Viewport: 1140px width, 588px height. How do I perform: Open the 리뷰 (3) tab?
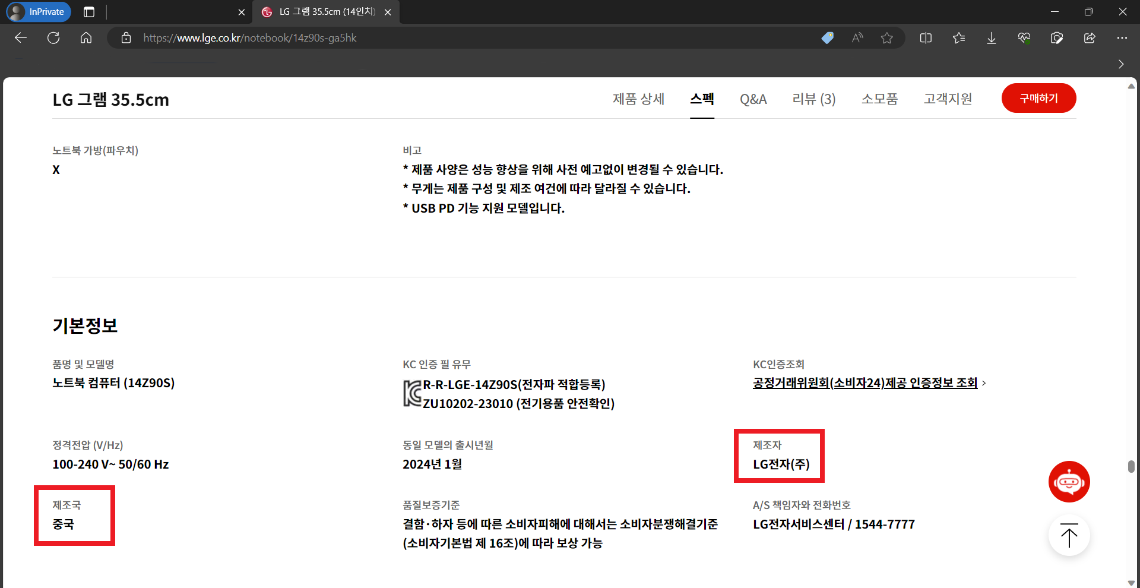(x=813, y=99)
